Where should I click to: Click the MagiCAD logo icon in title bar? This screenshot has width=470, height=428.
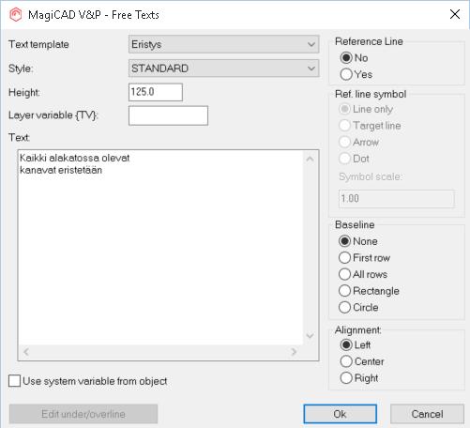(x=15, y=14)
